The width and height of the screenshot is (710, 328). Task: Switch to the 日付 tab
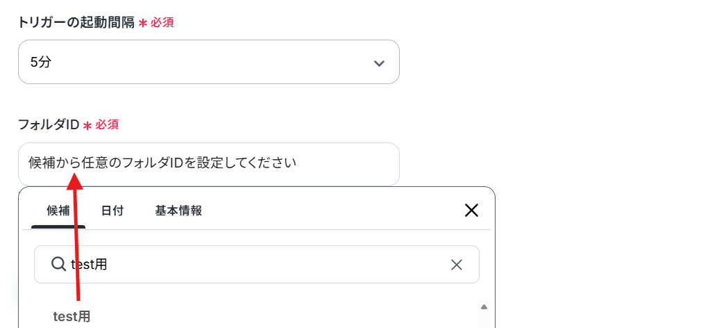click(x=112, y=211)
